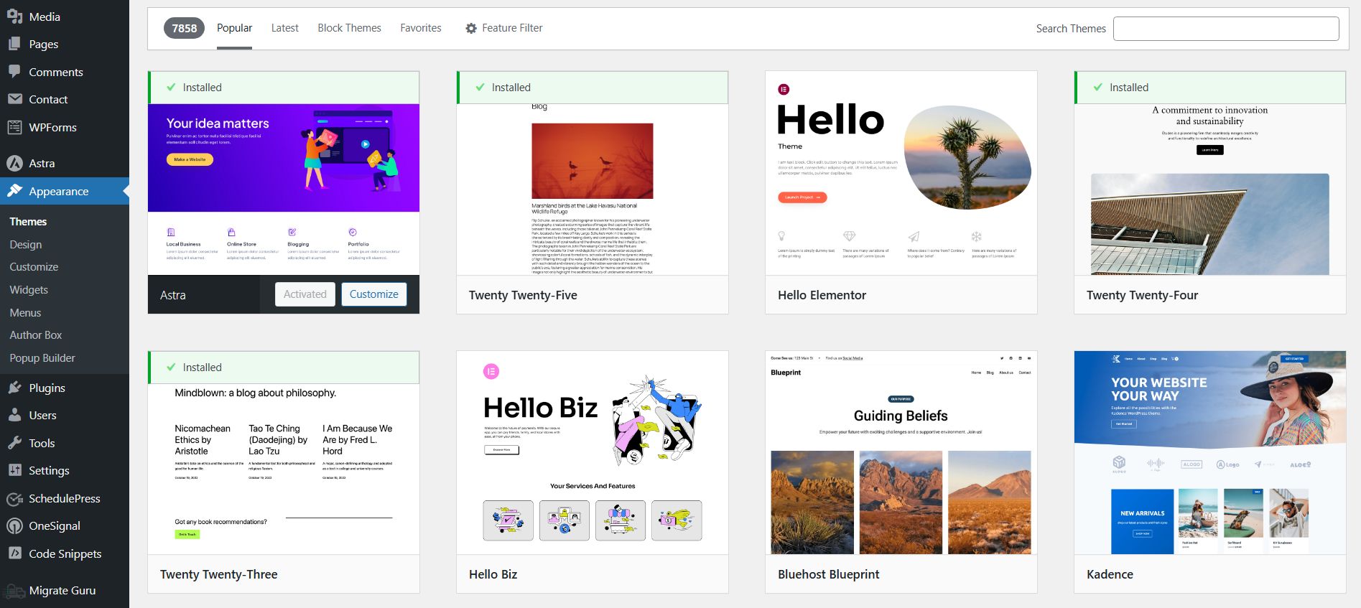This screenshot has width=1361, height=608.
Task: Click the Kadence theme name
Action: [x=1110, y=574]
